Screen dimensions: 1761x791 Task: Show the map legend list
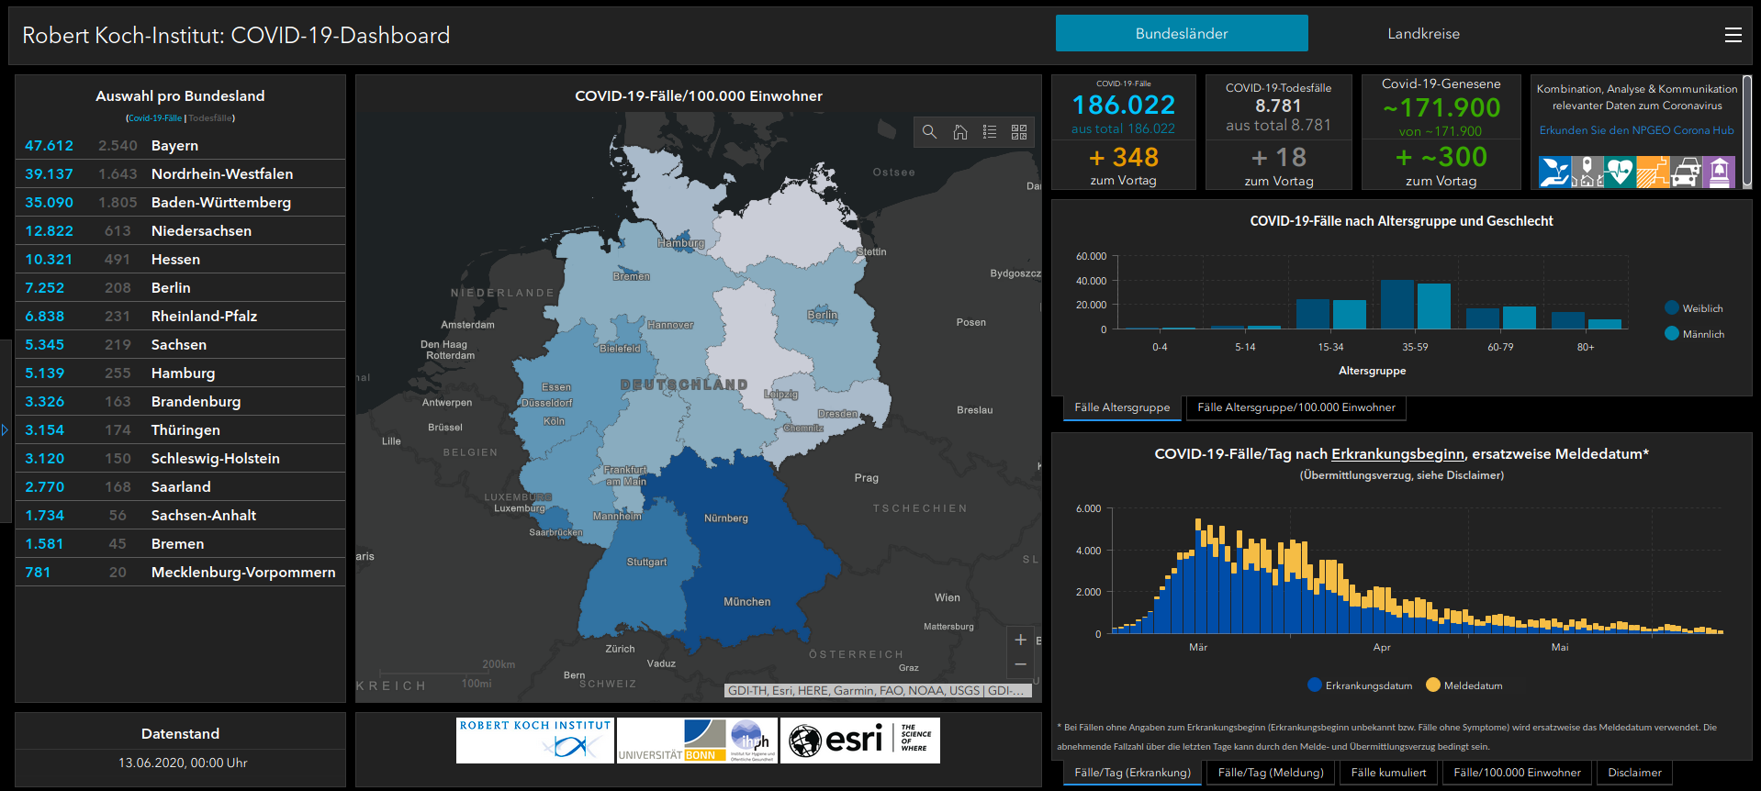coord(990,132)
